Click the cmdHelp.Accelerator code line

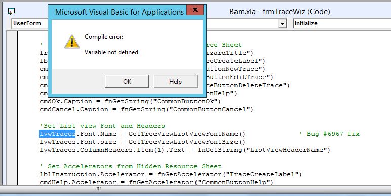click(x=157, y=182)
